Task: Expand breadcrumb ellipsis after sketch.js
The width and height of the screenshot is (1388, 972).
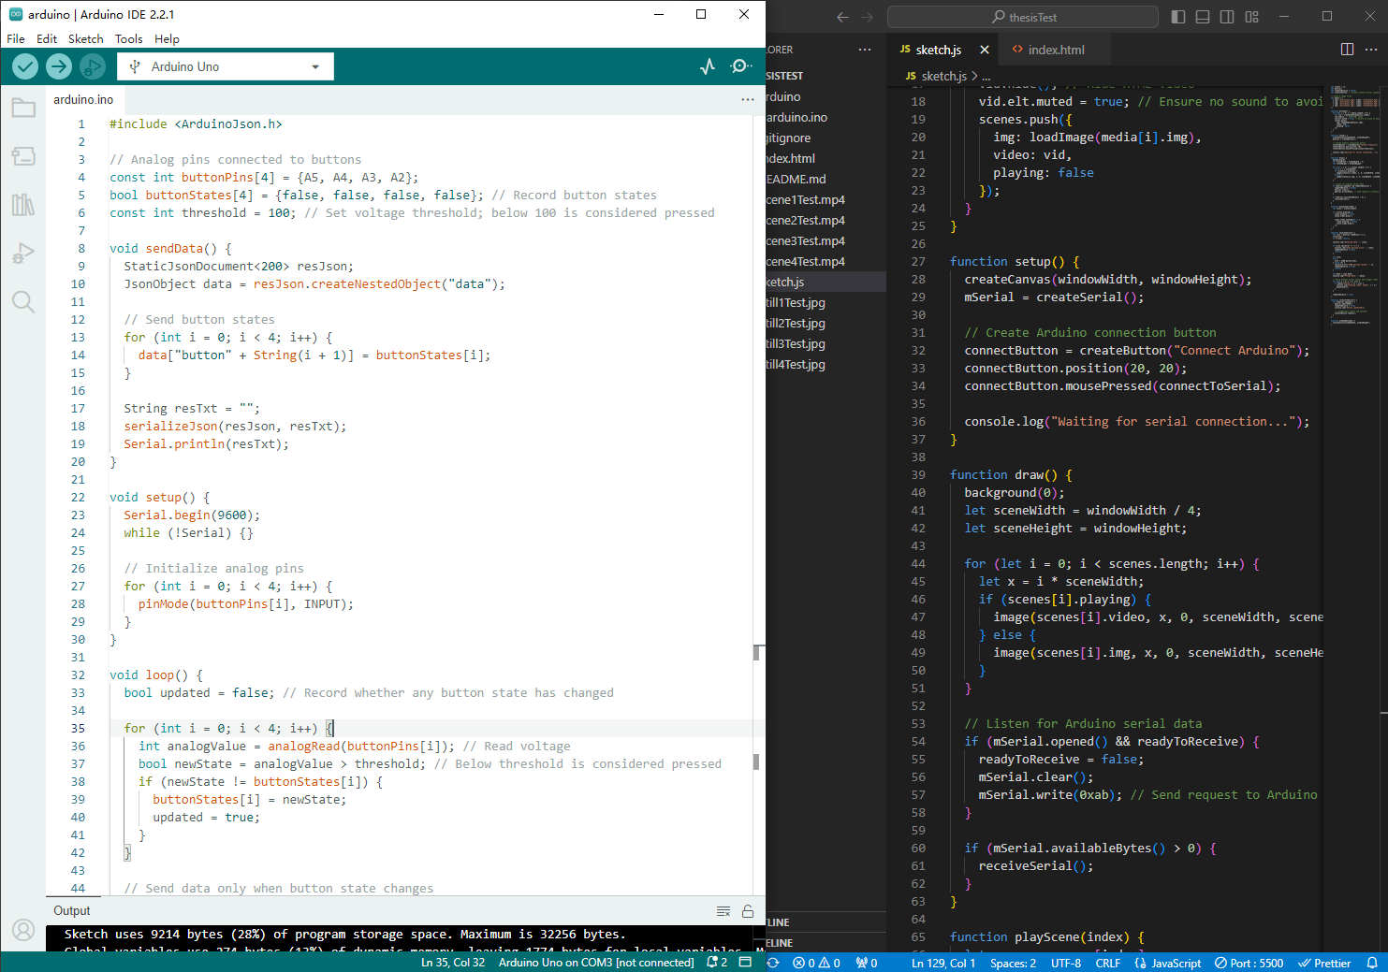Action: pyautogui.click(x=986, y=77)
